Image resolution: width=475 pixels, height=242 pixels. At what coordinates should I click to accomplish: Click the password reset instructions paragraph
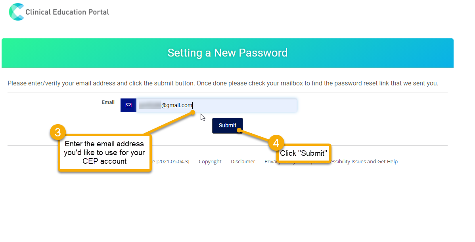[x=223, y=83]
